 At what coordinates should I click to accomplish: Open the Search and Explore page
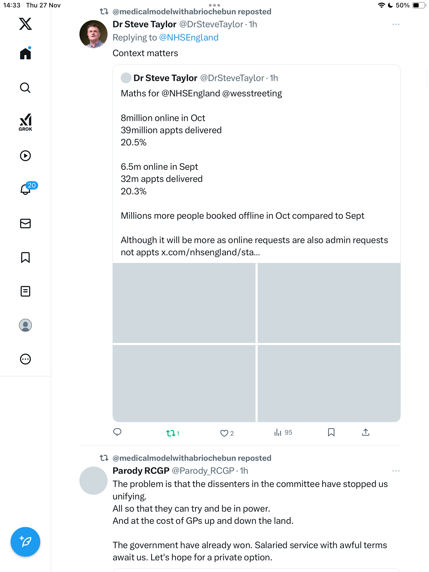(25, 88)
